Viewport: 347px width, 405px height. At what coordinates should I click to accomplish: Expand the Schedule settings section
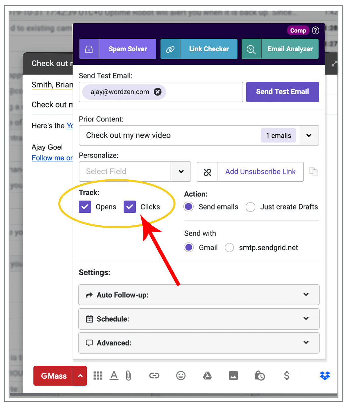(199, 319)
